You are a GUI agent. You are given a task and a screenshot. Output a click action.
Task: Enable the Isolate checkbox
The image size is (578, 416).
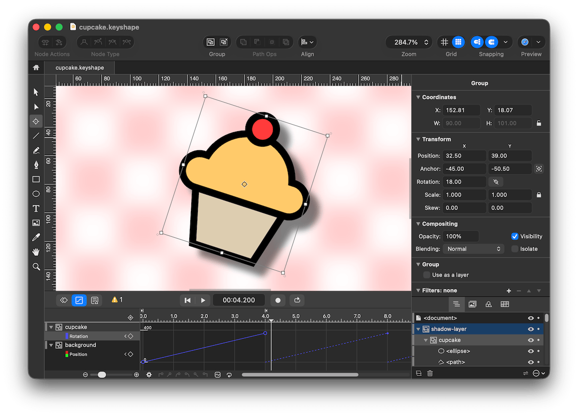(x=515, y=249)
